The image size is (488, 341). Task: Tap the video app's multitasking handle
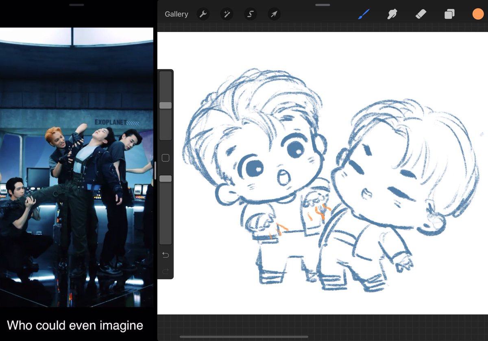[77, 5]
